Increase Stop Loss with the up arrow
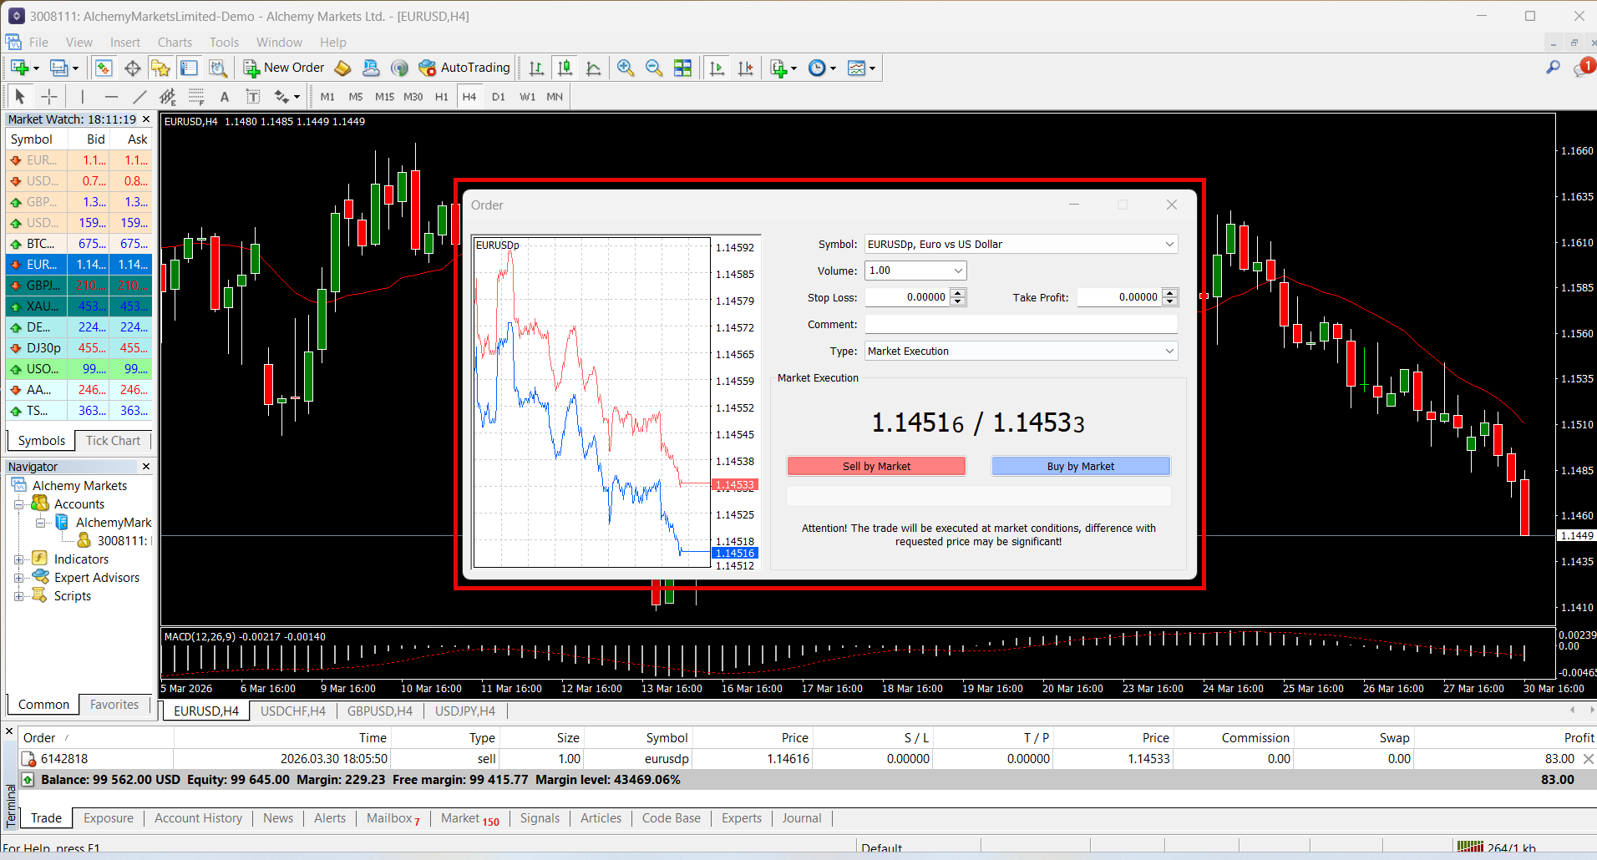Image resolution: width=1597 pixels, height=860 pixels. (x=958, y=293)
